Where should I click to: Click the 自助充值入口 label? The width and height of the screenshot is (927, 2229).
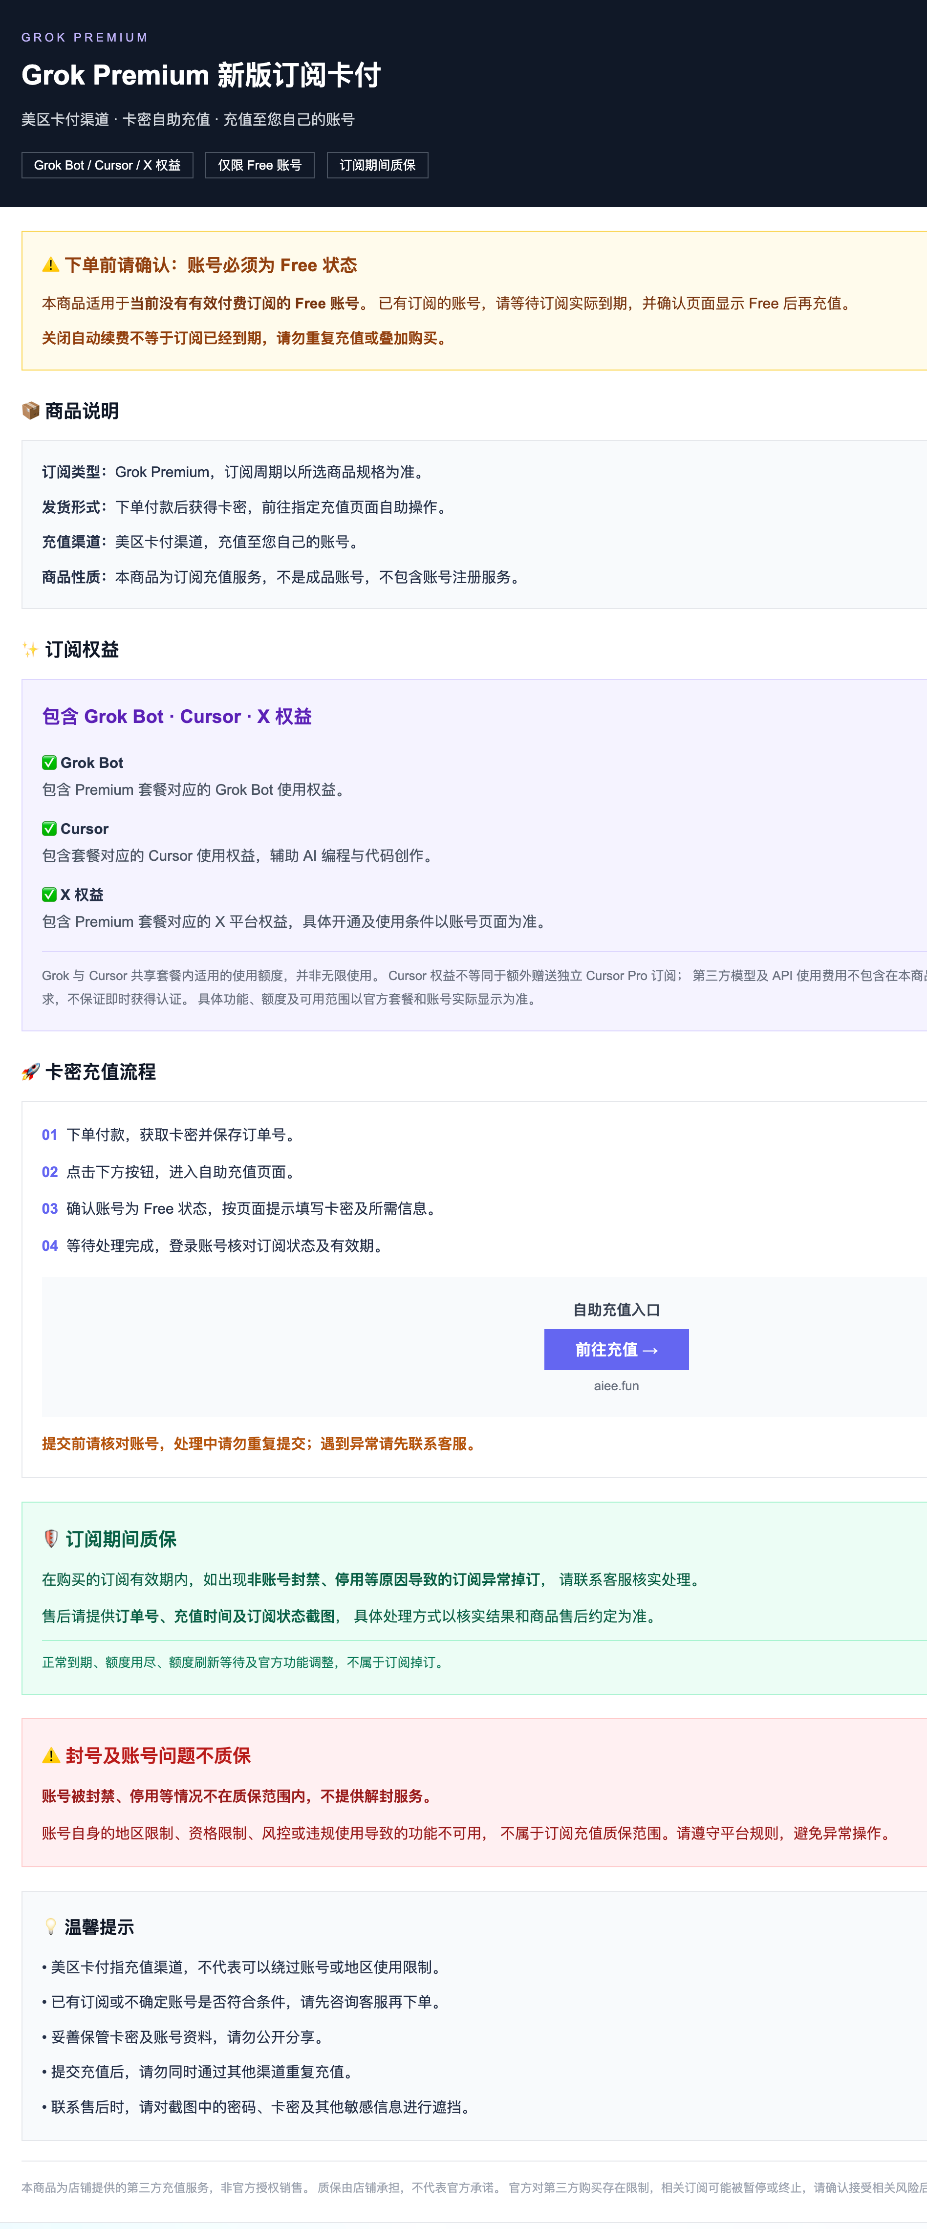(x=617, y=1310)
